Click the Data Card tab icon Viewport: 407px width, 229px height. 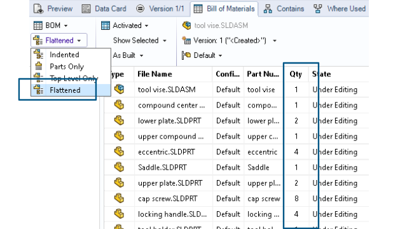click(86, 9)
